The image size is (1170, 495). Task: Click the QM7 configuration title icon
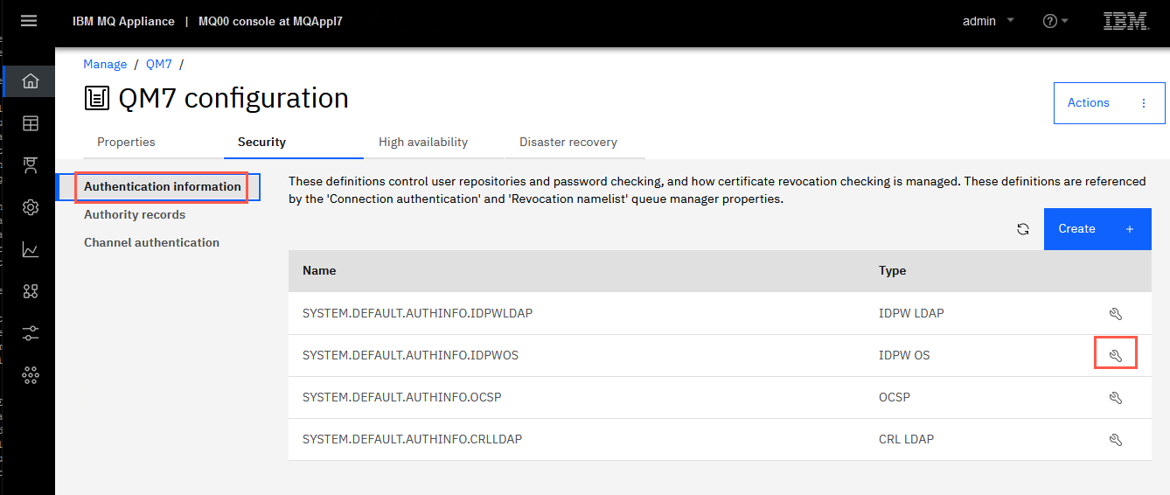tap(97, 98)
